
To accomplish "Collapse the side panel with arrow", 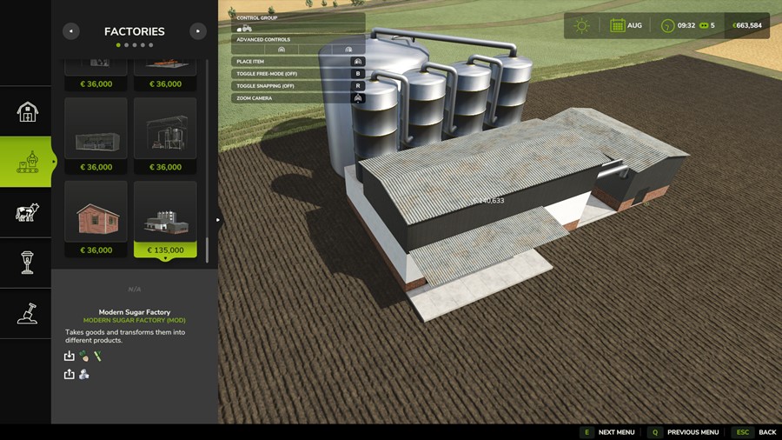I will [218, 220].
